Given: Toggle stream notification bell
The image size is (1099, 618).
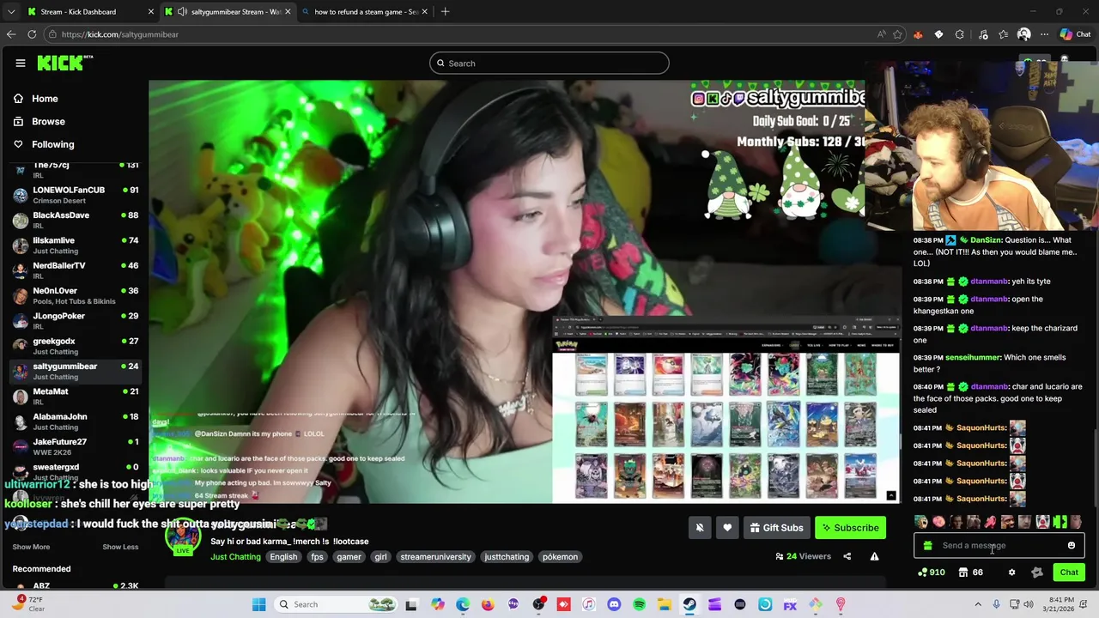Looking at the screenshot, I should (700, 528).
